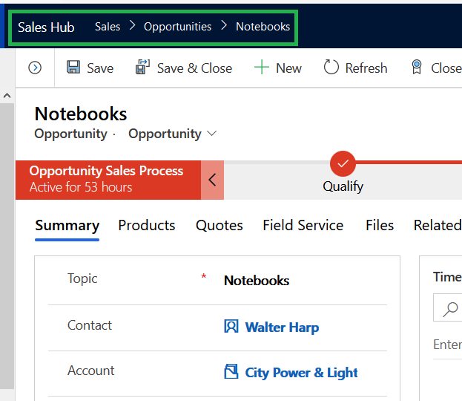Screen dimensions: 462x401
Task: Create a New record
Action: [x=288, y=68]
